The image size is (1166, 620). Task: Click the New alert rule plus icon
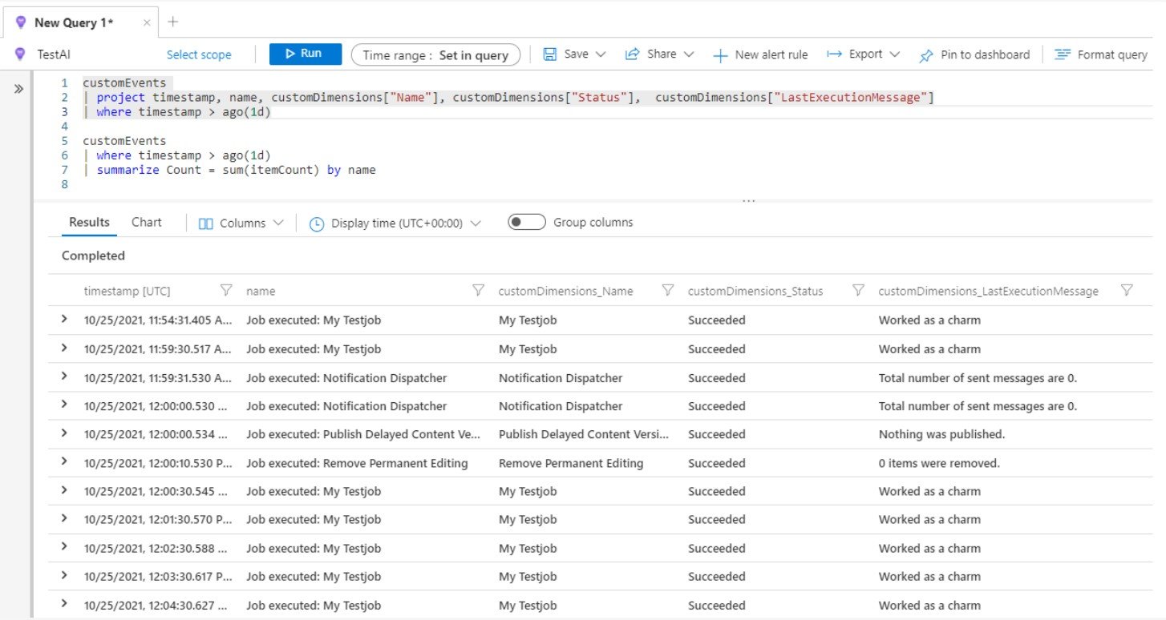(x=720, y=55)
